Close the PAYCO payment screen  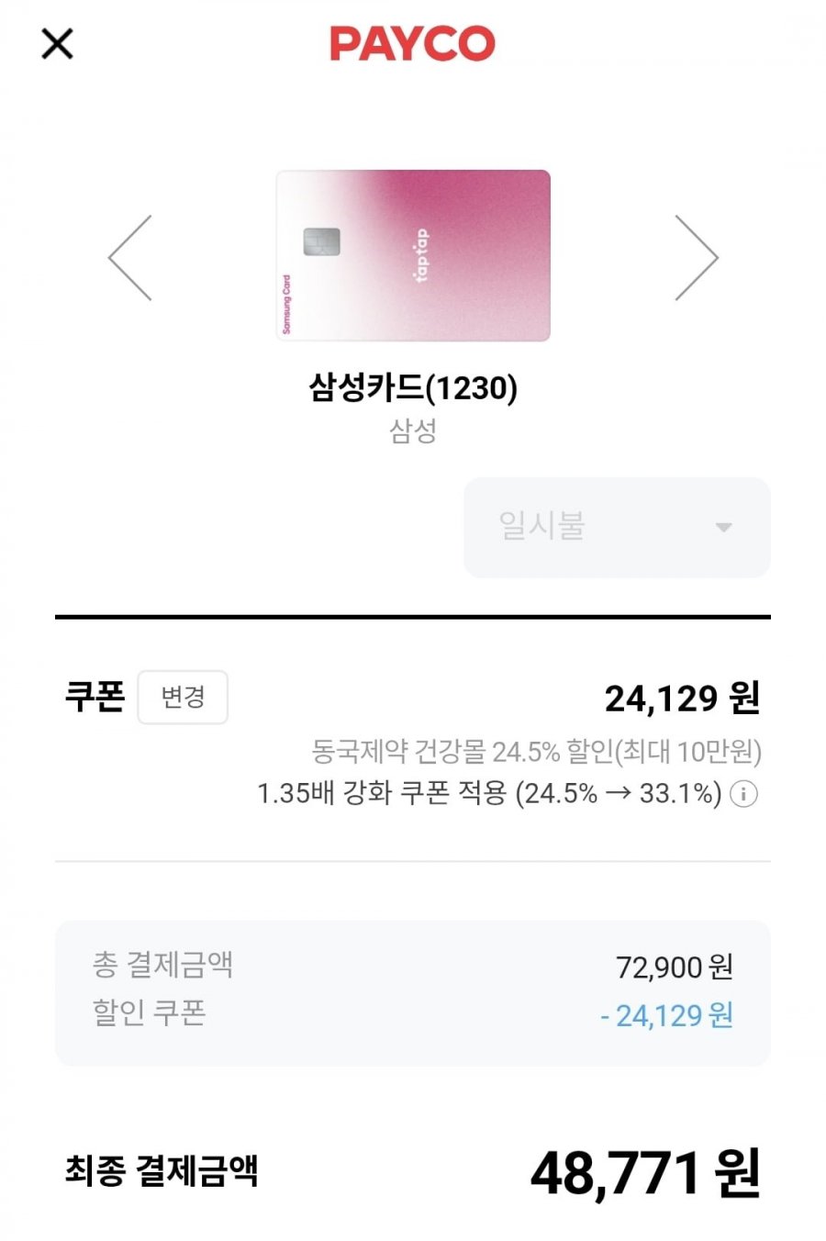click(x=57, y=43)
